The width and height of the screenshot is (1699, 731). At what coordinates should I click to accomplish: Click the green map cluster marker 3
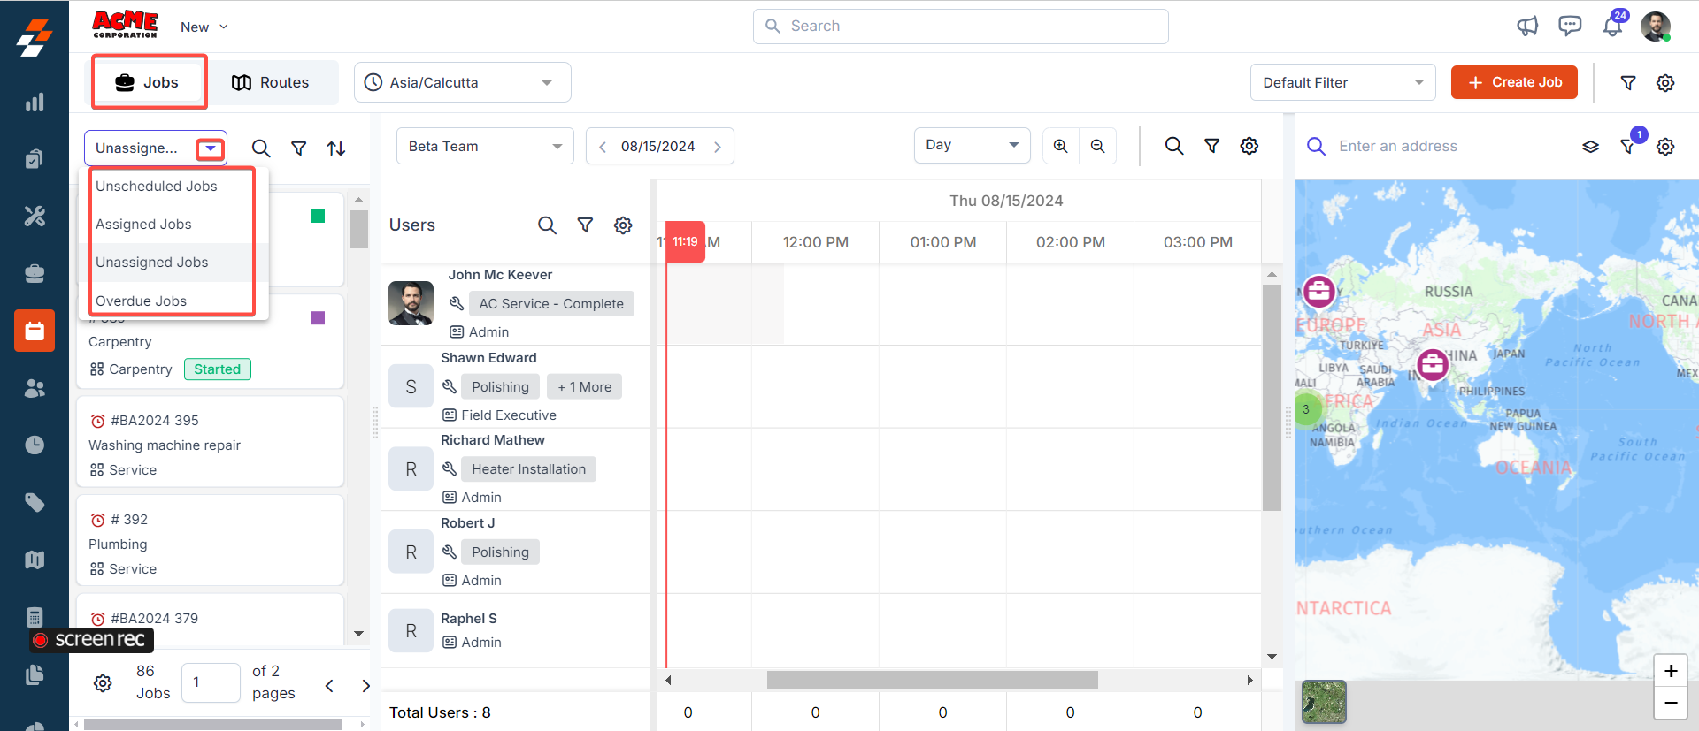[1306, 409]
